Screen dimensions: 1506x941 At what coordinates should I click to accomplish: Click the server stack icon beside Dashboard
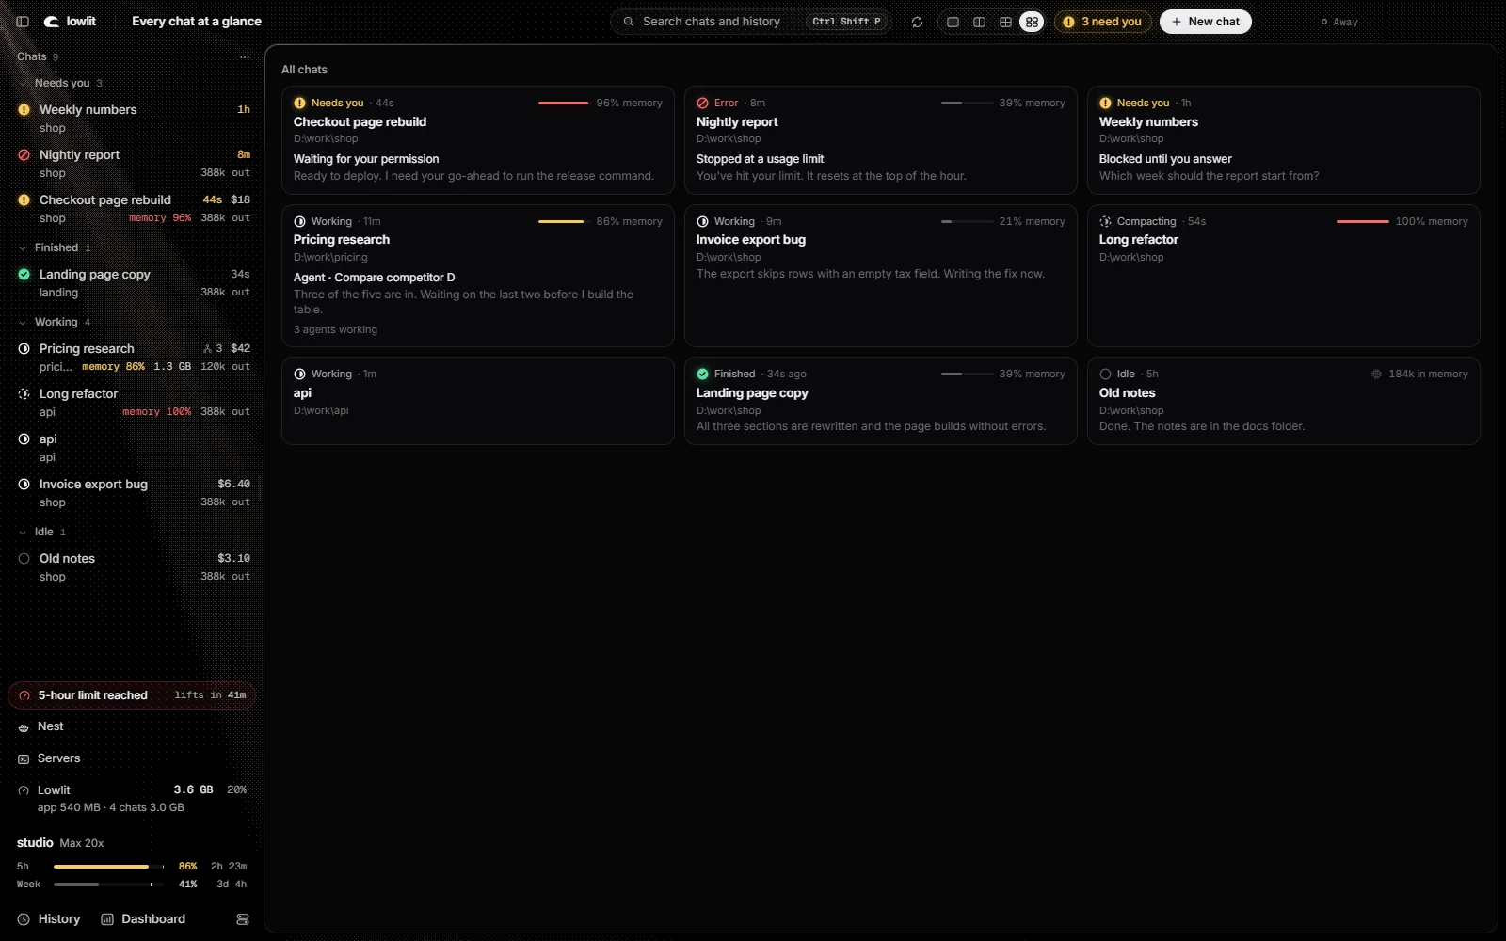click(243, 919)
